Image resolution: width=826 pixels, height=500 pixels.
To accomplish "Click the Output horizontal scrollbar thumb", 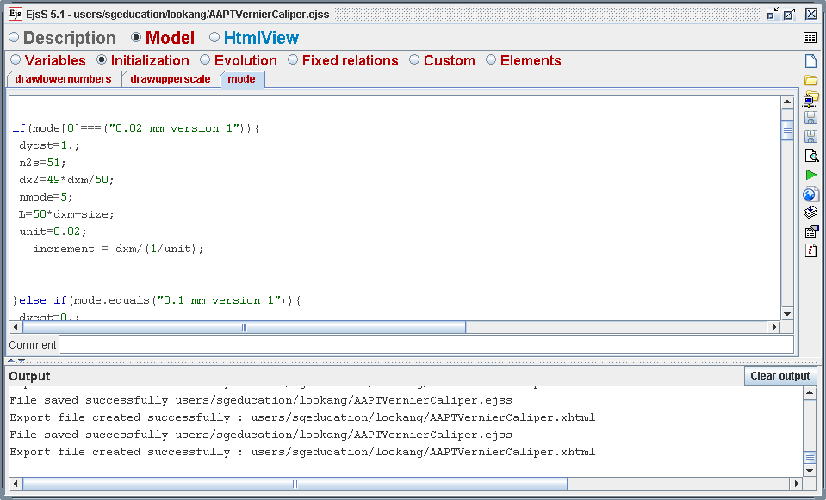I will click(x=295, y=483).
